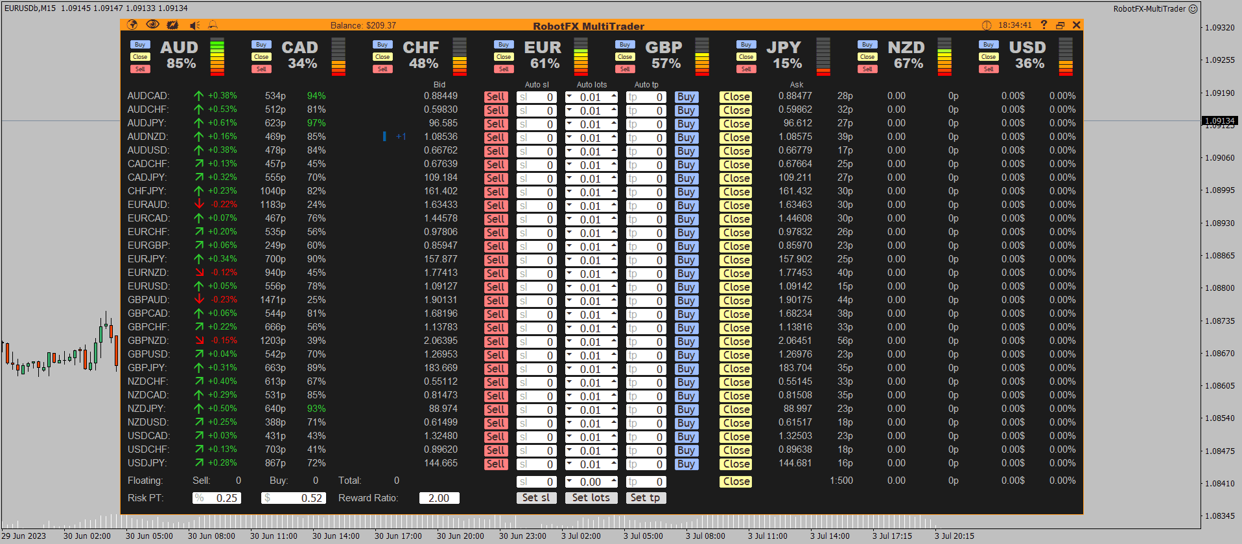Click the restore window icon of MultiTrader panel
This screenshot has width=1242, height=544.
coord(1060,25)
